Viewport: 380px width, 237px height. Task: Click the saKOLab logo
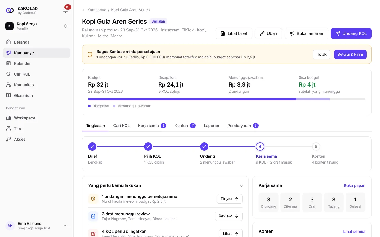tap(10, 10)
